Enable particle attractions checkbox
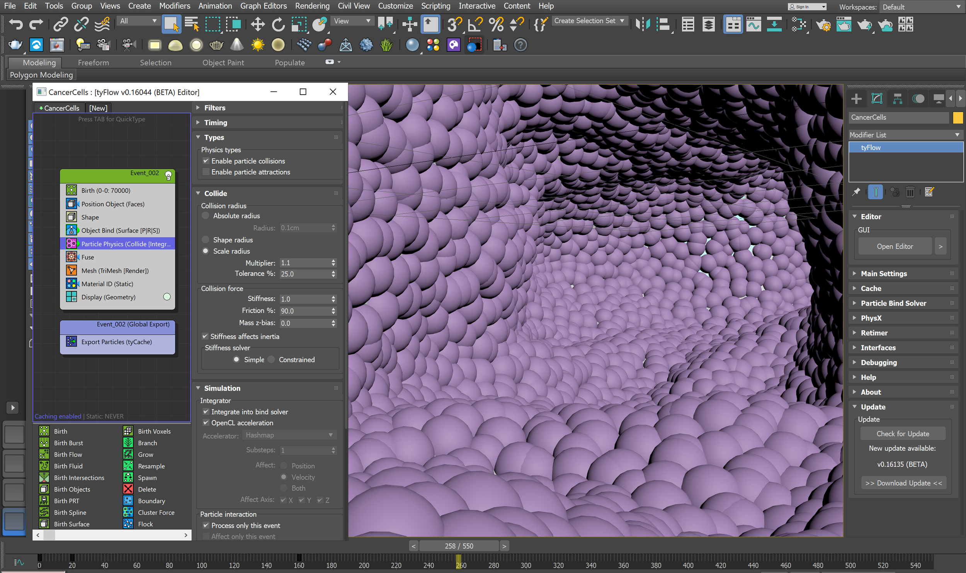This screenshot has width=966, height=573. (x=206, y=172)
